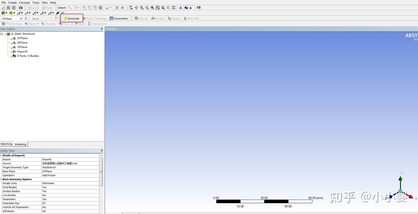This screenshot has width=418, height=214.
Task: Click the image capture camera icon
Action: click(x=20, y=8)
